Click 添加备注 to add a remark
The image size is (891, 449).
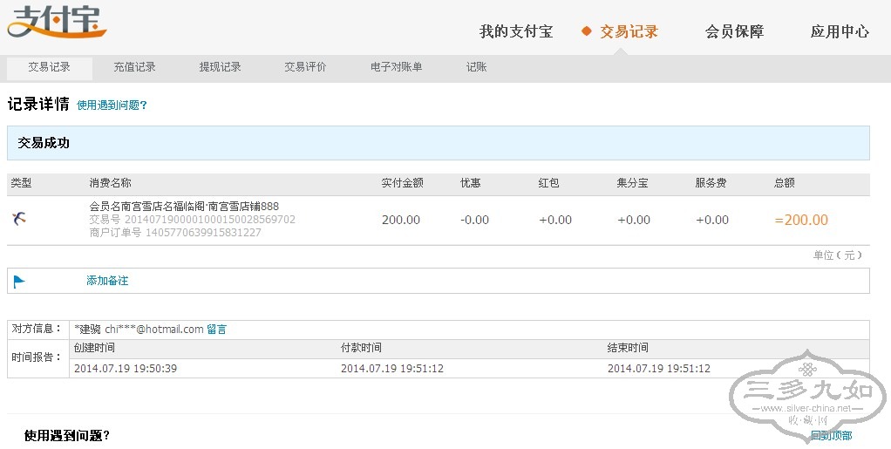(x=107, y=281)
